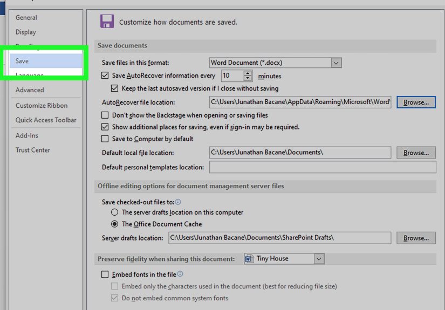This screenshot has height=310, width=445.
Task: Click 'Customize how documents are saved.' text
Action: click(178, 22)
